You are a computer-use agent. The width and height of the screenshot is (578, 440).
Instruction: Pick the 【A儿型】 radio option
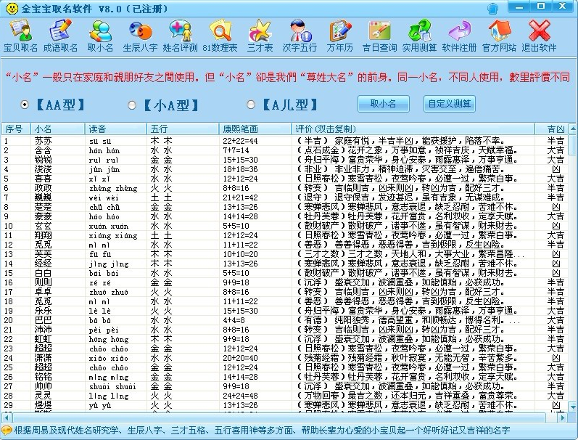point(252,105)
